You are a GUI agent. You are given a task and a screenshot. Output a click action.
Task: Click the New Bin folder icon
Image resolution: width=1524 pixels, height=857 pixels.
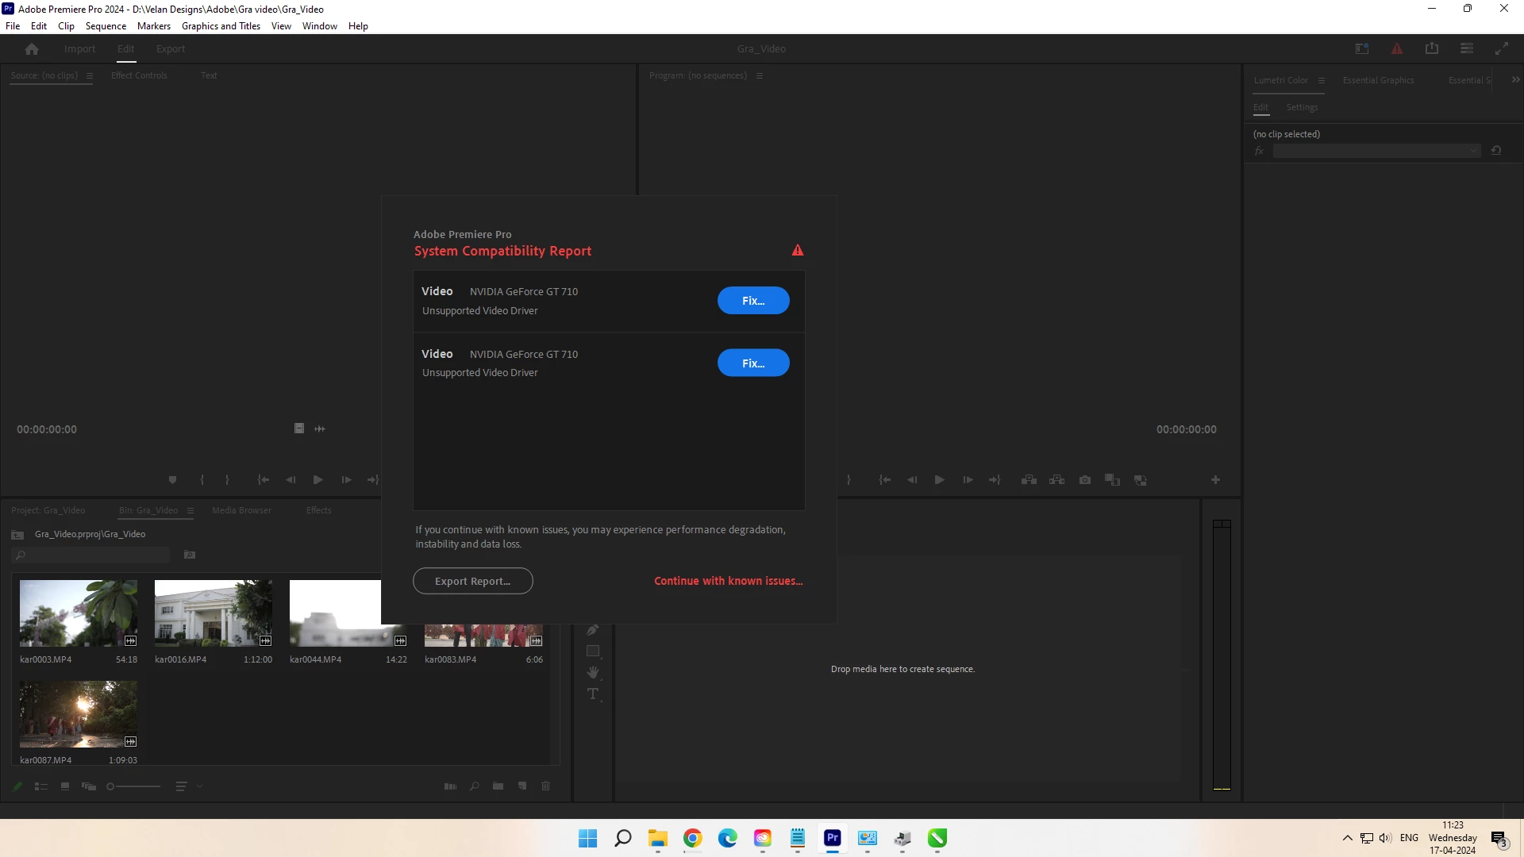(x=498, y=786)
